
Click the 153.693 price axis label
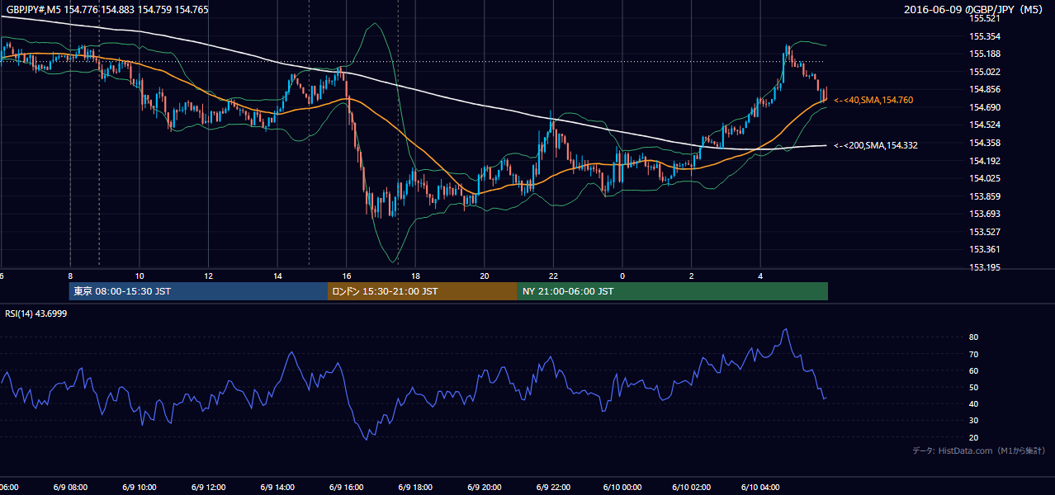click(985, 214)
